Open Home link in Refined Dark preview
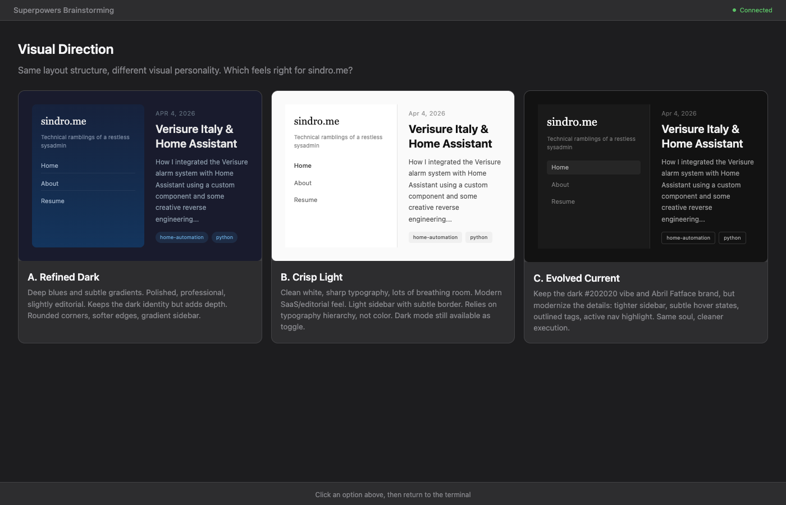 point(49,166)
